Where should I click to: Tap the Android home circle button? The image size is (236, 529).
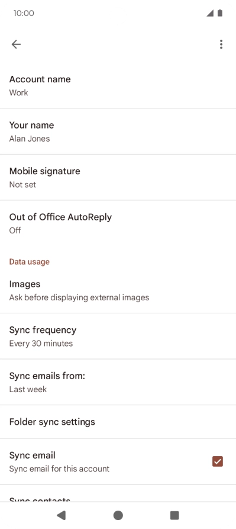pos(118,515)
